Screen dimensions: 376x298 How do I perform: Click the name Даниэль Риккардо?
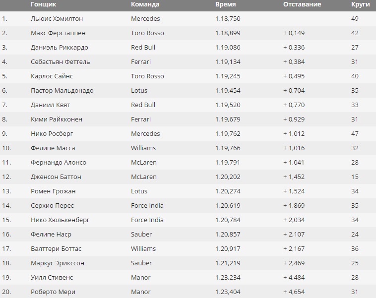click(59, 48)
